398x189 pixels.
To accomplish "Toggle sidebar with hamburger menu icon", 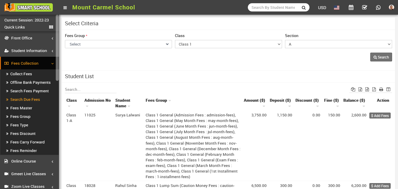I will click(x=65, y=8).
